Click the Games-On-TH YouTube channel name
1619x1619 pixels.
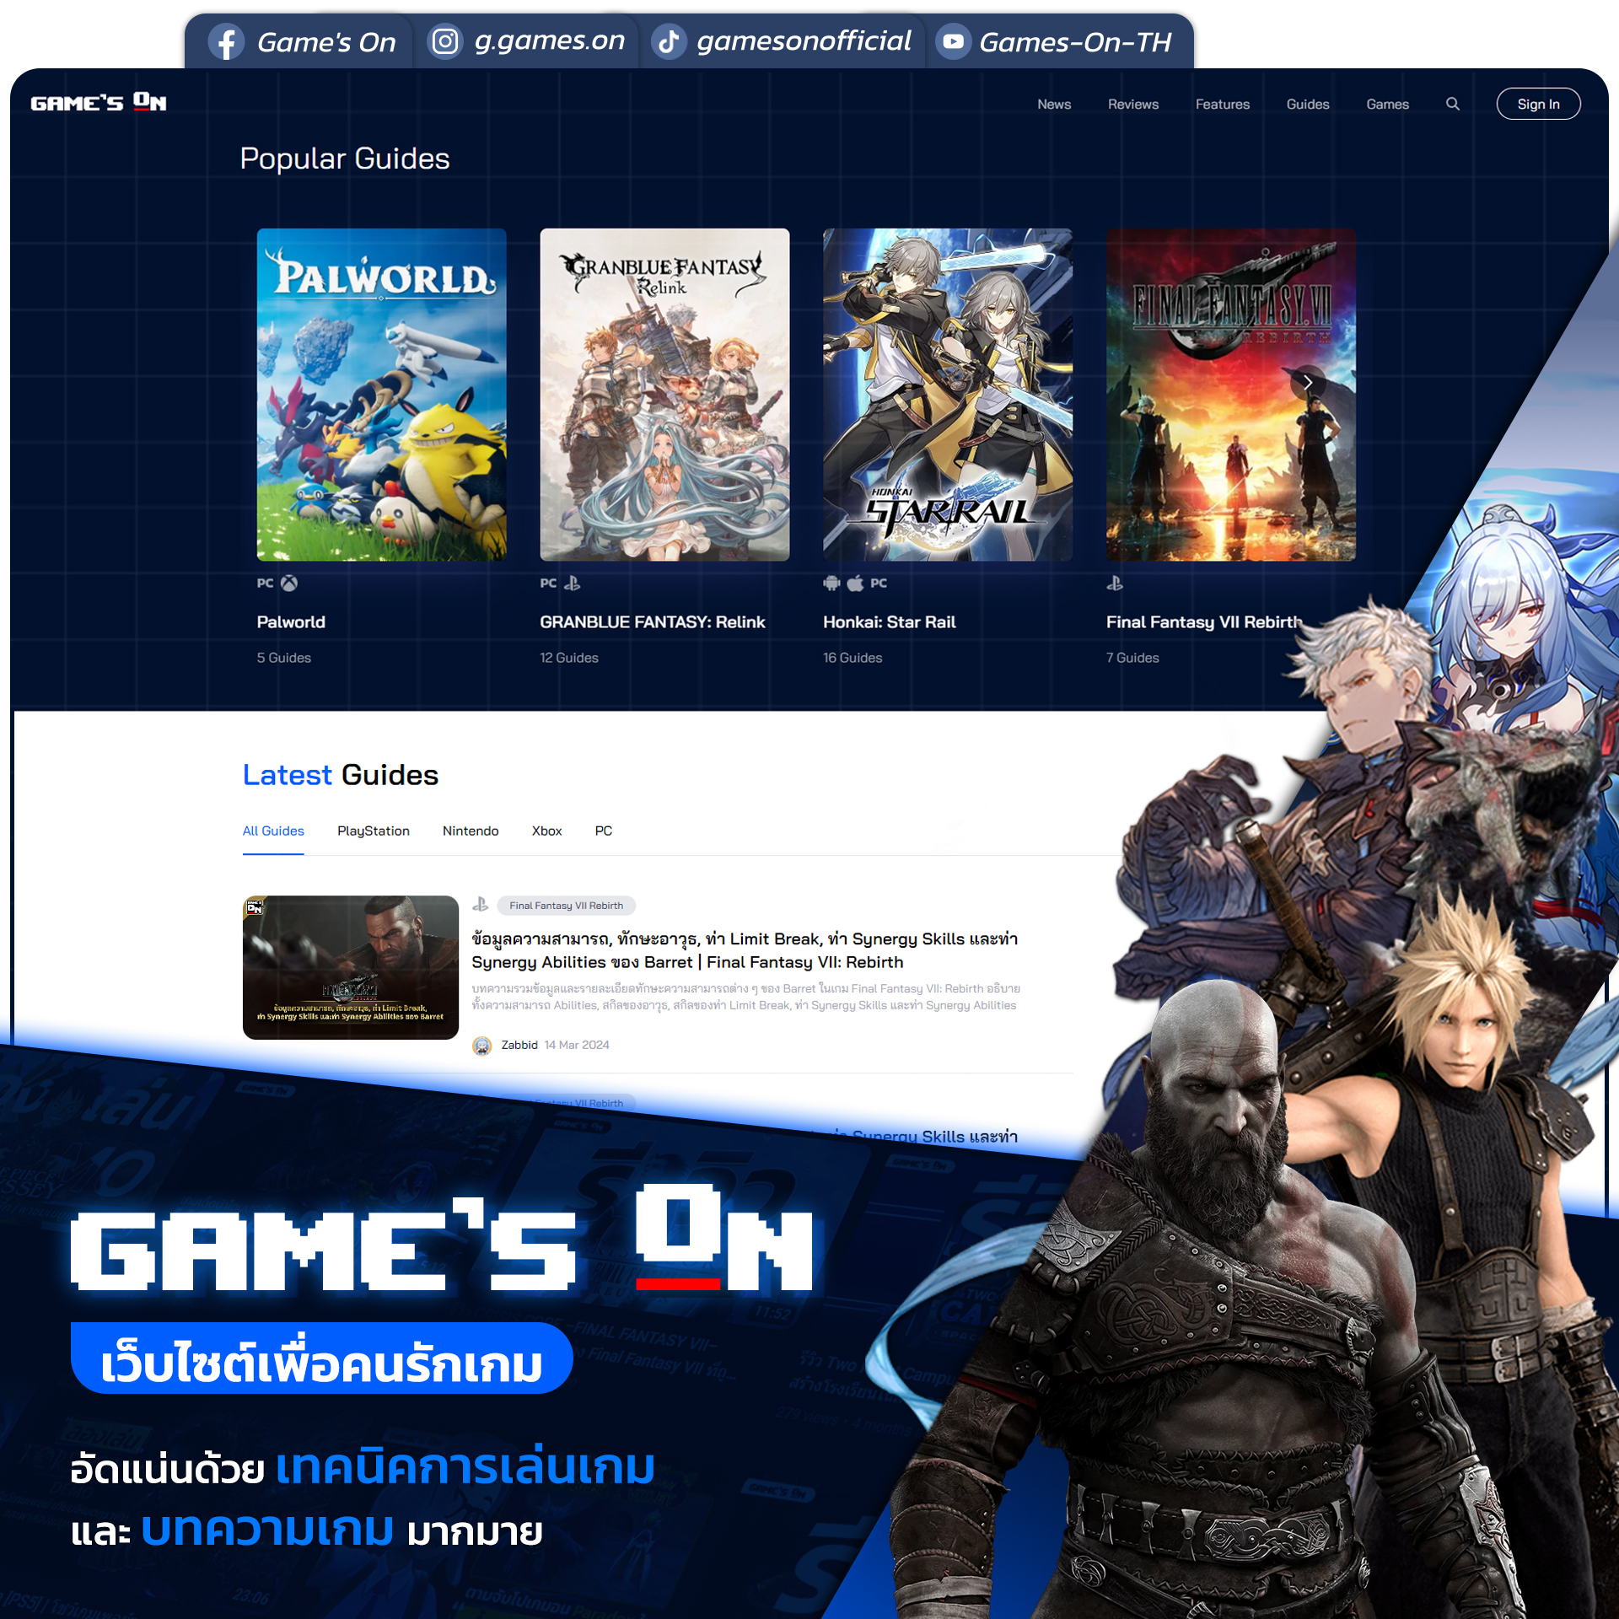pyautogui.click(x=1075, y=41)
